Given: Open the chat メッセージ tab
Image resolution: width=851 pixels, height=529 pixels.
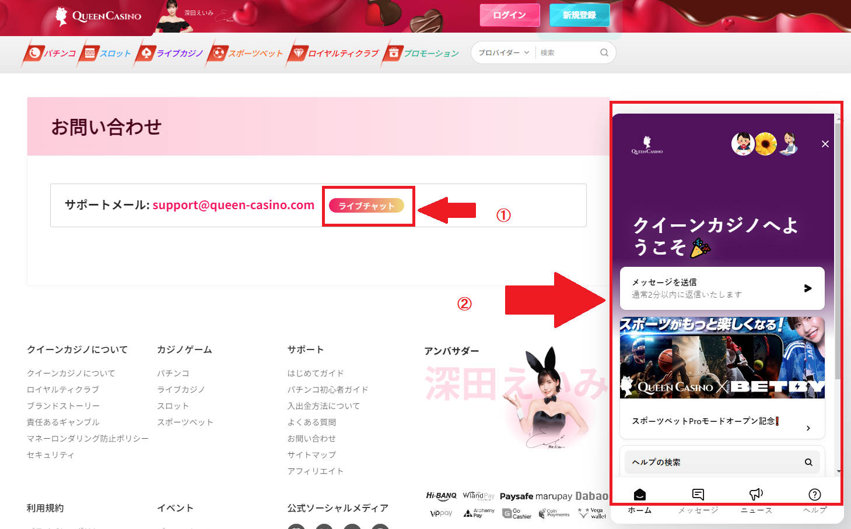Looking at the screenshot, I should 698,501.
